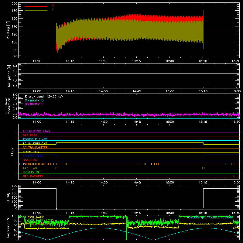This screenshot has height=243, width=243.
Task: Click the Collimator 9 legend label
Action: click(34, 104)
